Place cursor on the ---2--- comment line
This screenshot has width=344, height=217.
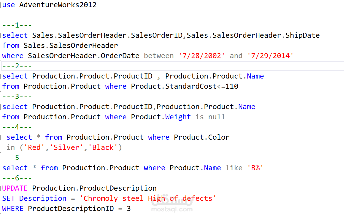click(x=17, y=66)
